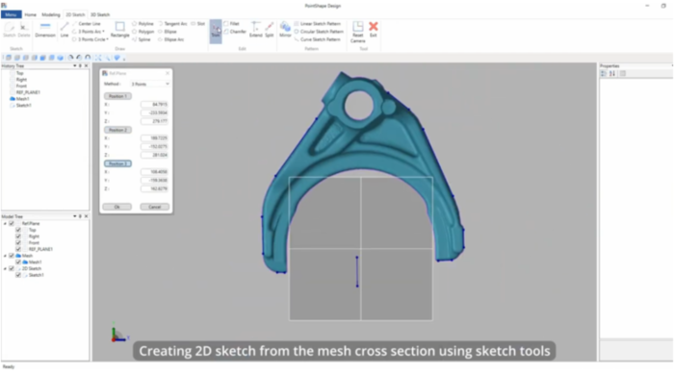Select the Trim edit tool

[216, 31]
